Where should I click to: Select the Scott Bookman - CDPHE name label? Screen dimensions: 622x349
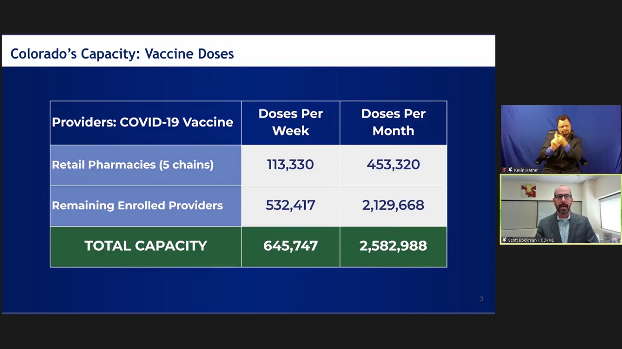(531, 240)
